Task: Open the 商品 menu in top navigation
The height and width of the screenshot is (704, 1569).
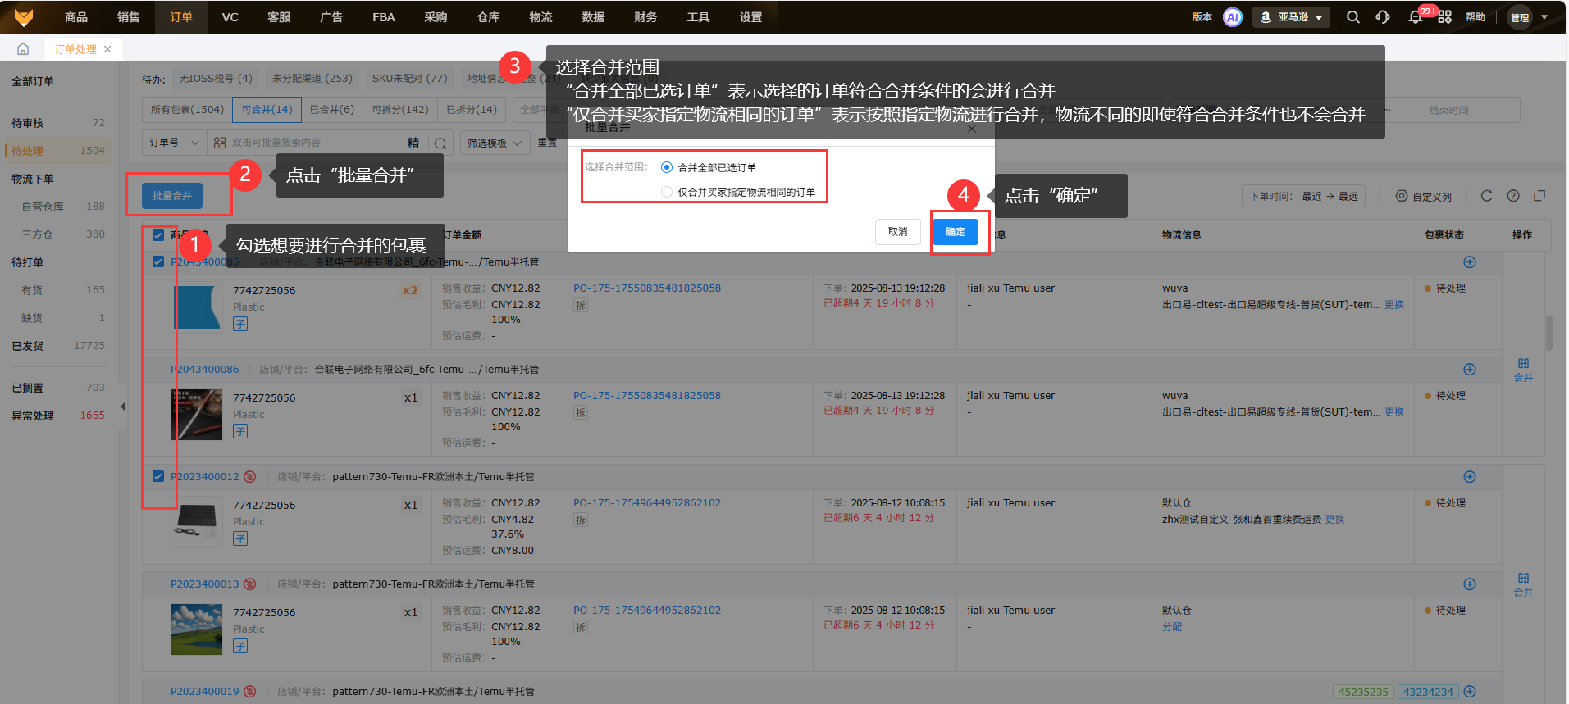Action: (76, 17)
